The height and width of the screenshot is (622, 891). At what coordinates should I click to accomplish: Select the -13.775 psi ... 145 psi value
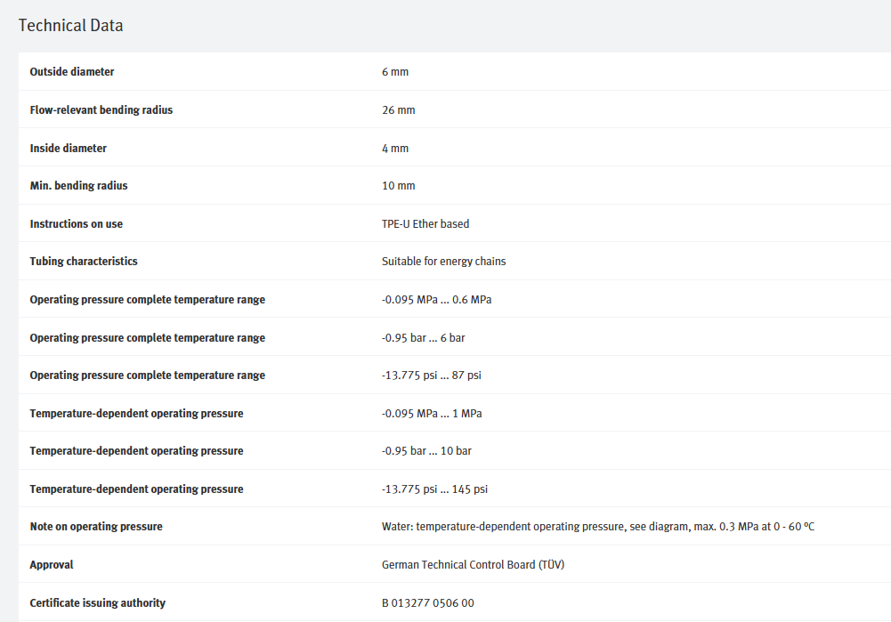tap(435, 489)
